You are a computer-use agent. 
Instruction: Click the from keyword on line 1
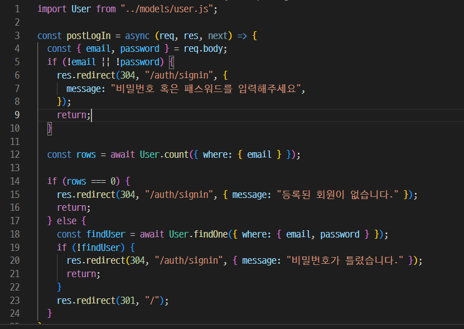(x=106, y=9)
